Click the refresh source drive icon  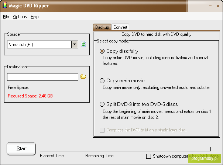[83, 44]
